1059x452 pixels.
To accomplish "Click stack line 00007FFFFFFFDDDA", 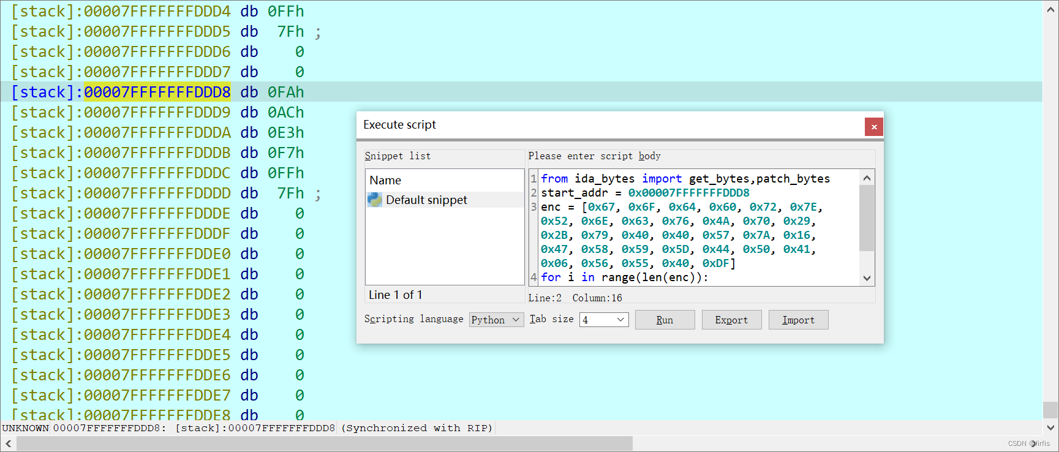I will [x=157, y=132].
